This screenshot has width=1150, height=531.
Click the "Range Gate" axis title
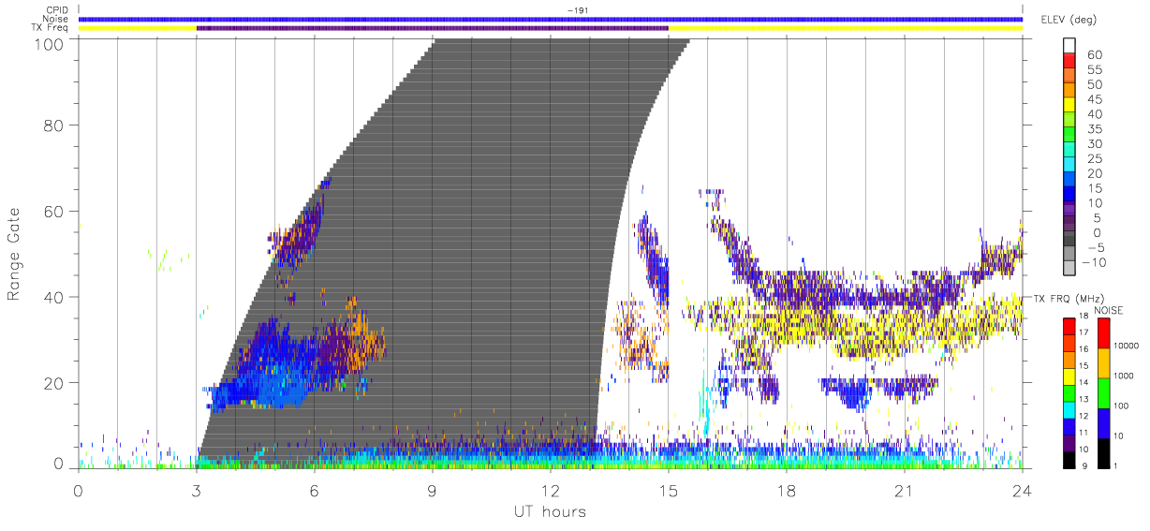pos(15,254)
